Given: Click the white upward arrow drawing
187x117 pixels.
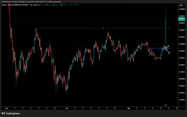Looking at the screenshot, I should coord(167,46).
